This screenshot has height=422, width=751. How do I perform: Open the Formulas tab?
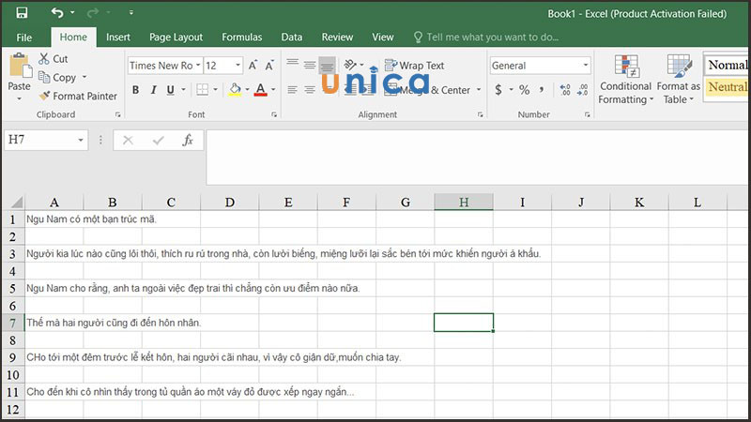(242, 38)
